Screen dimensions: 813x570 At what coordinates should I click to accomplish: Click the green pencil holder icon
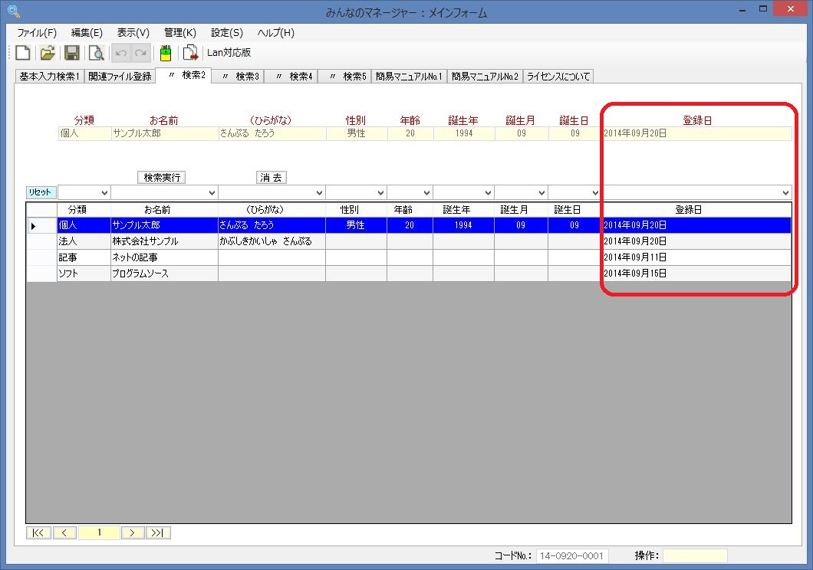click(165, 53)
